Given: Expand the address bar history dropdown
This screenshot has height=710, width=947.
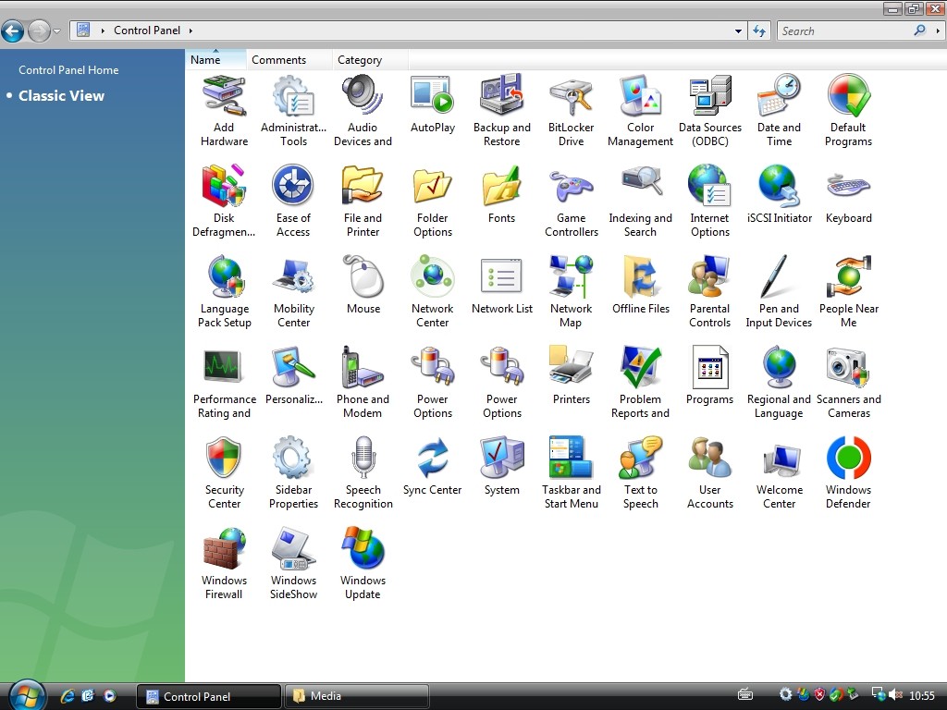Looking at the screenshot, I should (738, 31).
